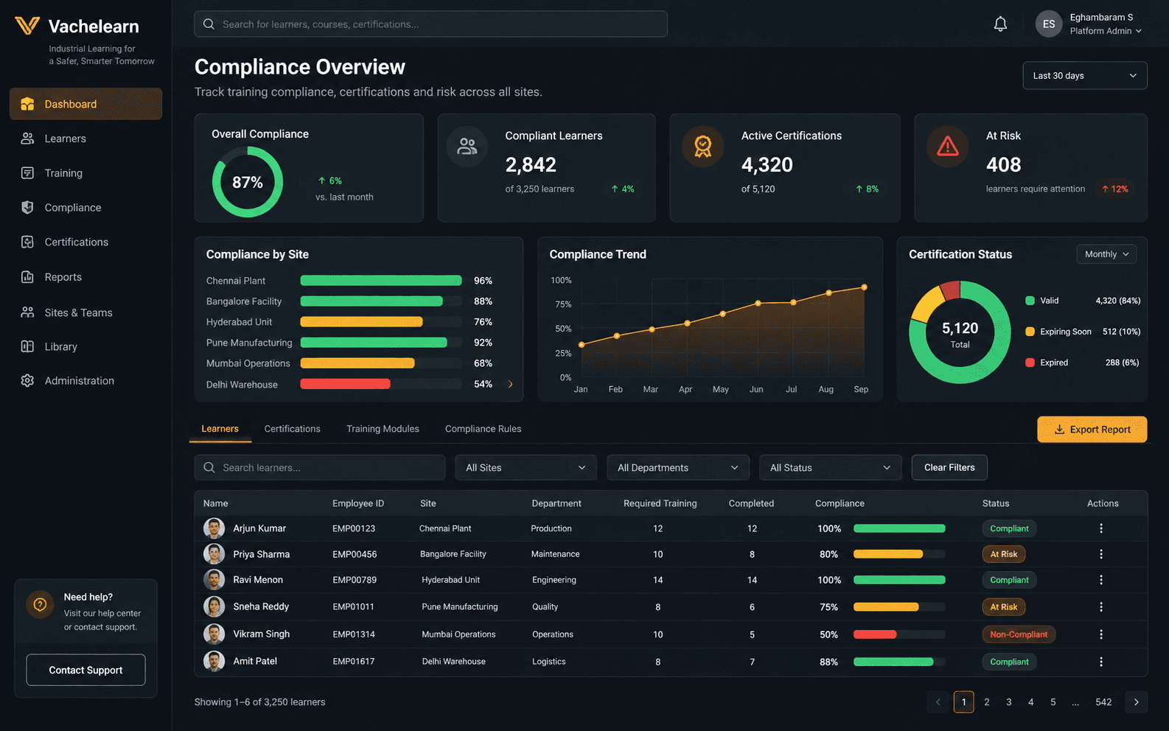Go to previous page arrow
Image resolution: width=1169 pixels, height=731 pixels.
938,702
